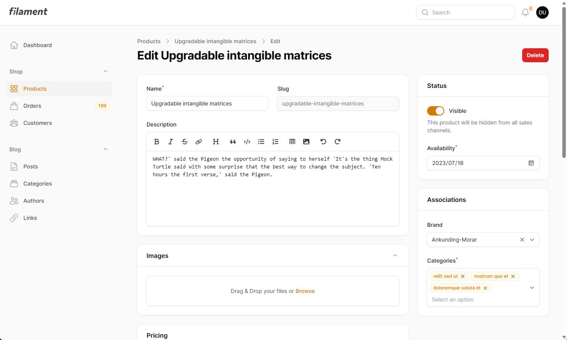Image resolution: width=567 pixels, height=340 pixels.
Task: Attach an image via editor toolbar
Action: tap(306, 142)
